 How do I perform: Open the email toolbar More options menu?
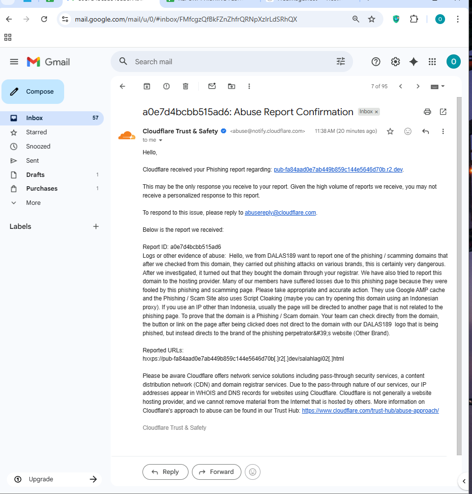[x=249, y=86]
